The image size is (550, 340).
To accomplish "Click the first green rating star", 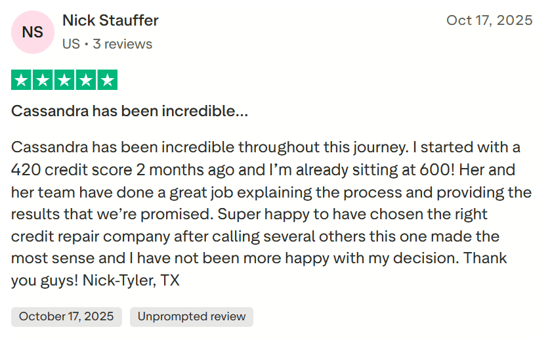I will 21,80.
